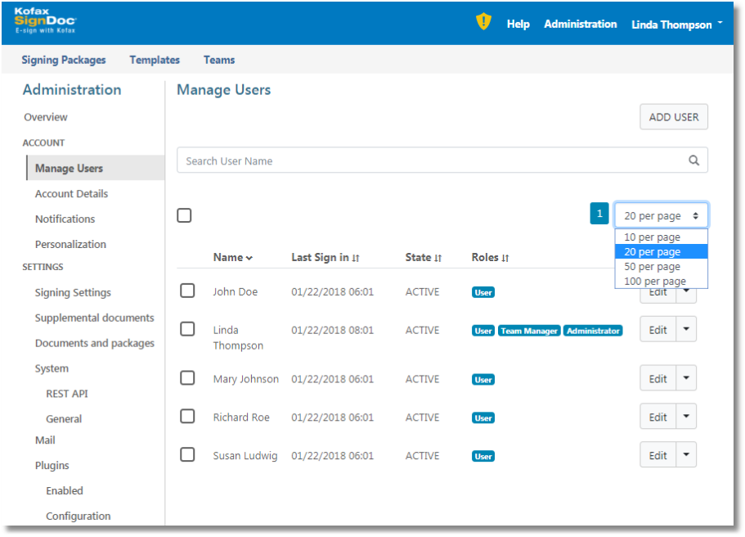Open the Templates tab

coord(155,60)
